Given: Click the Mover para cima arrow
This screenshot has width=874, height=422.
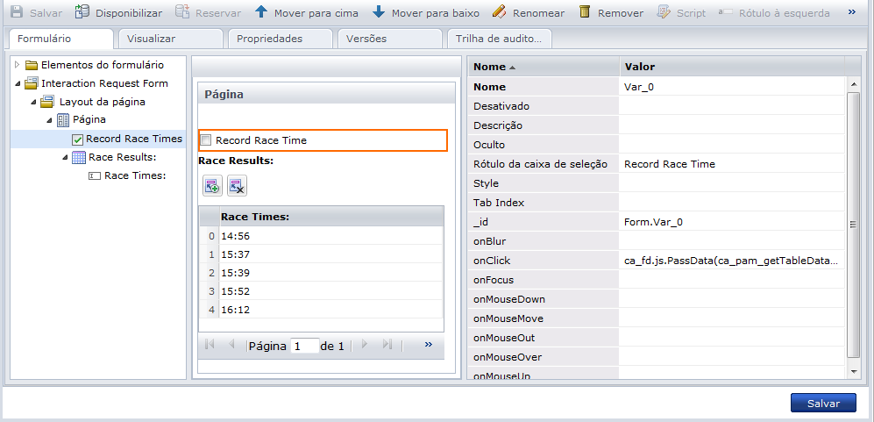Looking at the screenshot, I should [261, 12].
